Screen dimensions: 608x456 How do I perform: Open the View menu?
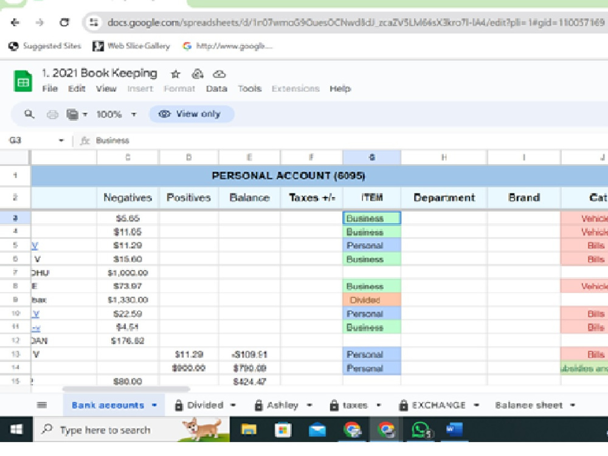106,89
